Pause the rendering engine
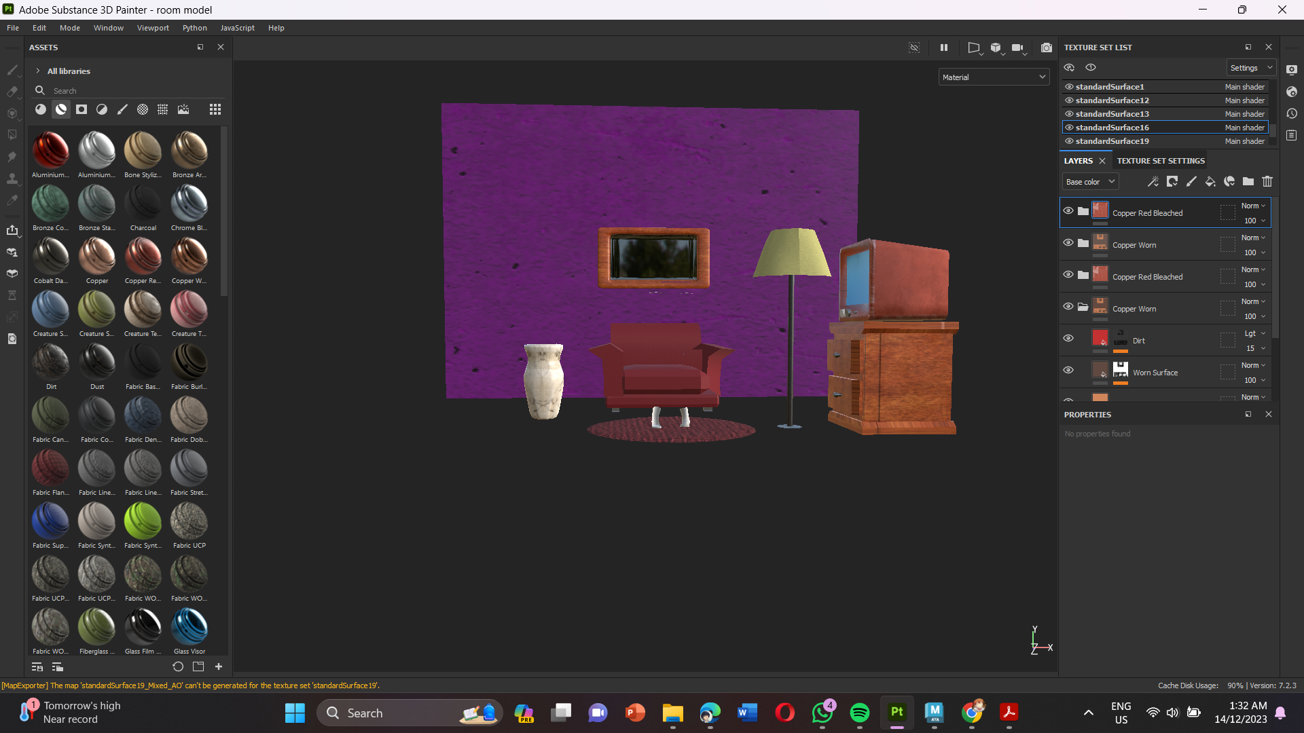This screenshot has height=733, width=1304. point(944,48)
